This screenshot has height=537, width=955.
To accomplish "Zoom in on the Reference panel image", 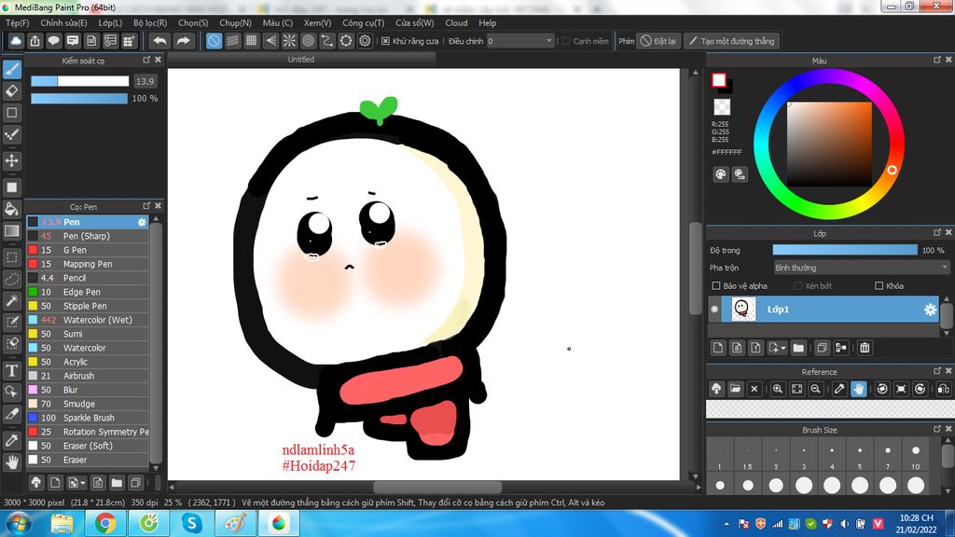I will 778,389.
